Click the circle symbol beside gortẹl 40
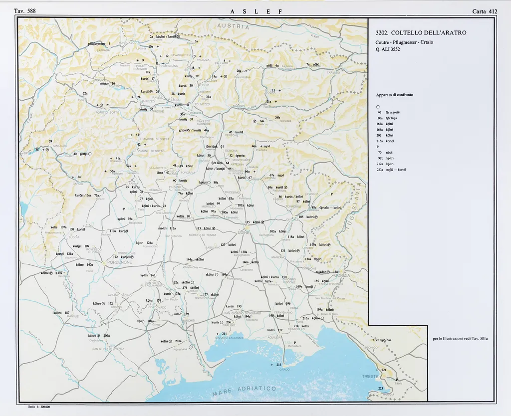The height and width of the screenshot is (416, 511). click(x=89, y=154)
